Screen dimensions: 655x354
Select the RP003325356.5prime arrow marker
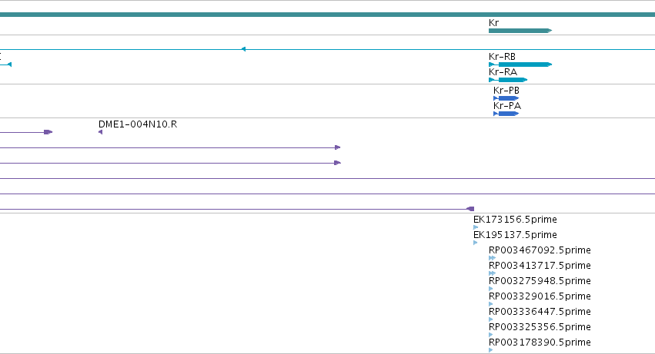tap(491, 335)
